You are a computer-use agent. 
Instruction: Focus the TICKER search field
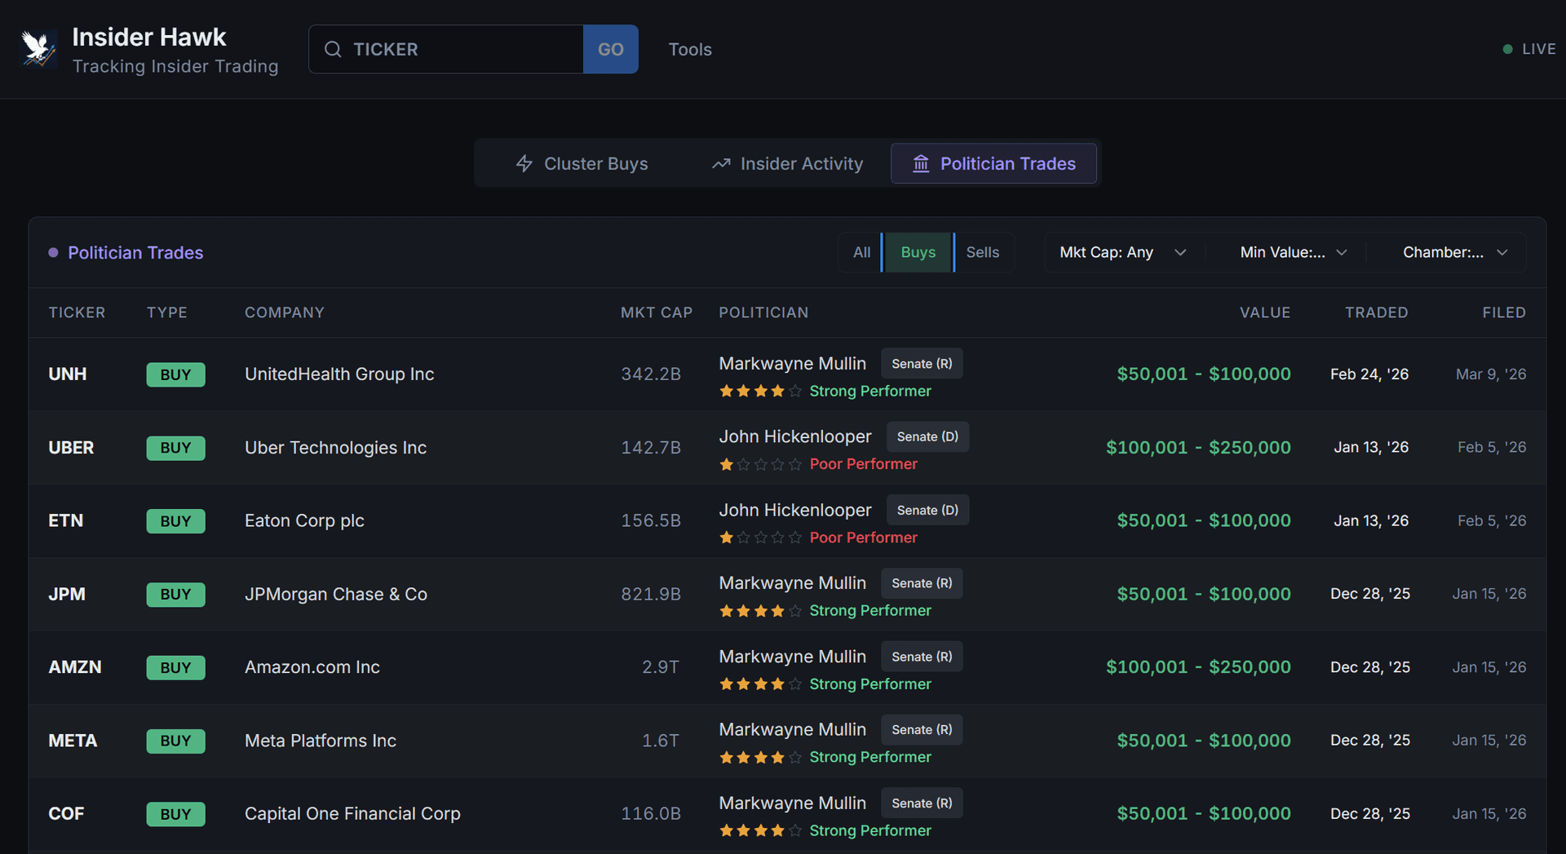[446, 49]
